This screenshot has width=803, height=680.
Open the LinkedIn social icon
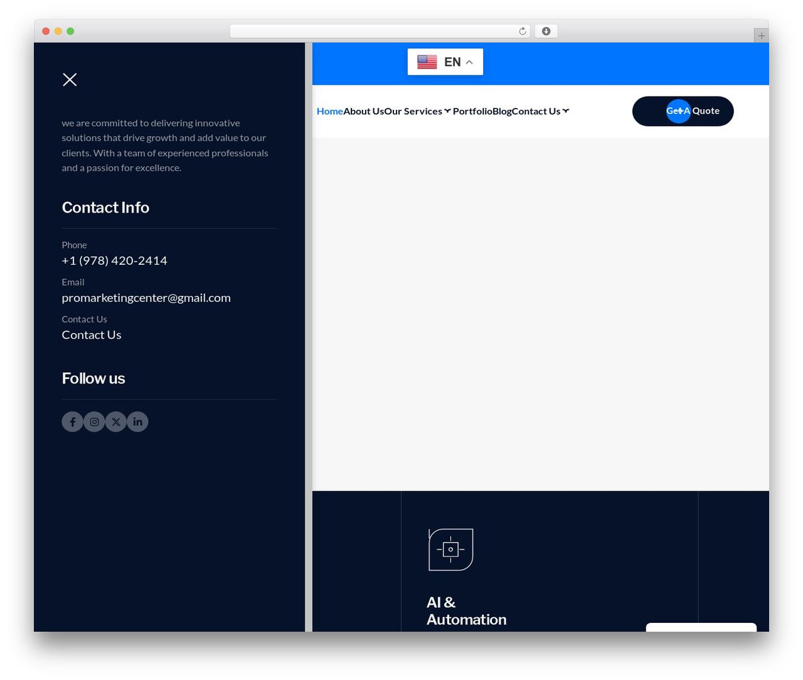point(137,422)
